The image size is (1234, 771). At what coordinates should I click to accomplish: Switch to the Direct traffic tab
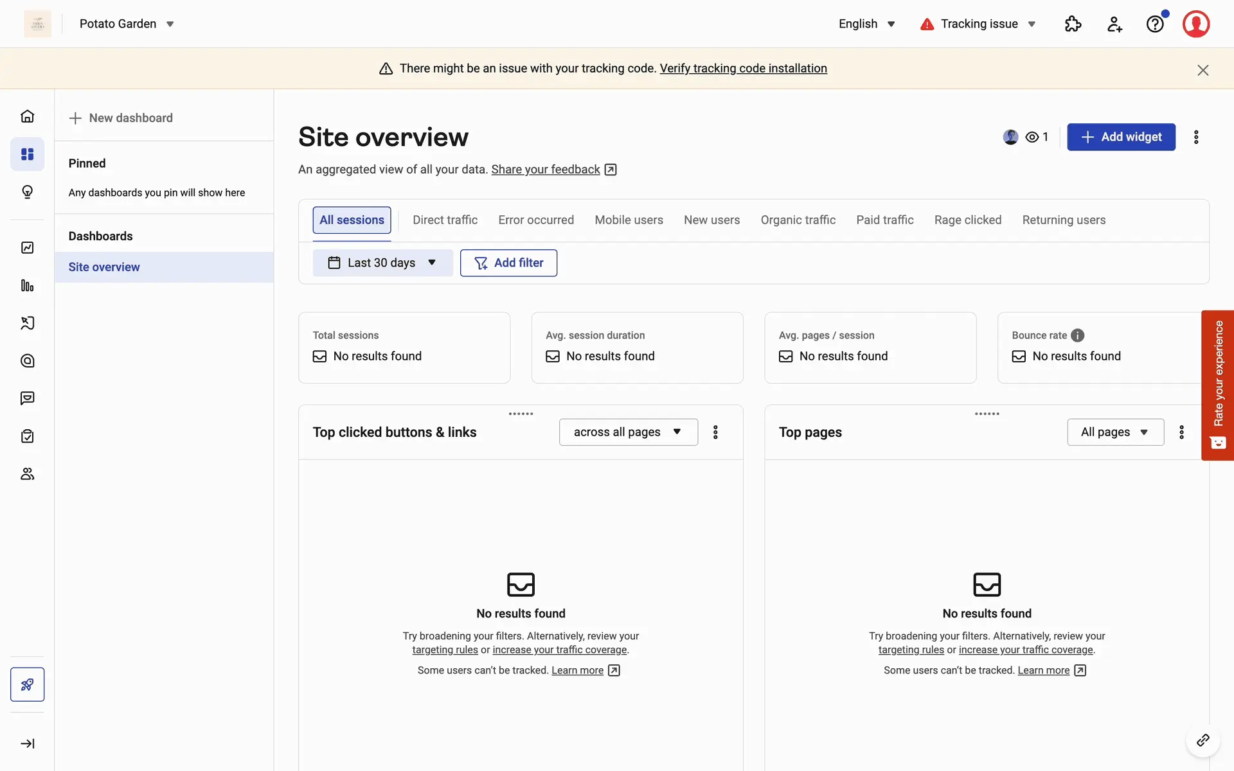click(x=445, y=220)
